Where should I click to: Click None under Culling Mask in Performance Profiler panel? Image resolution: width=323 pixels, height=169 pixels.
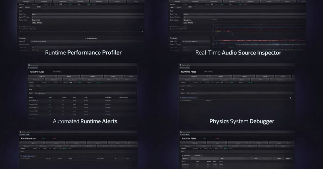39,23
